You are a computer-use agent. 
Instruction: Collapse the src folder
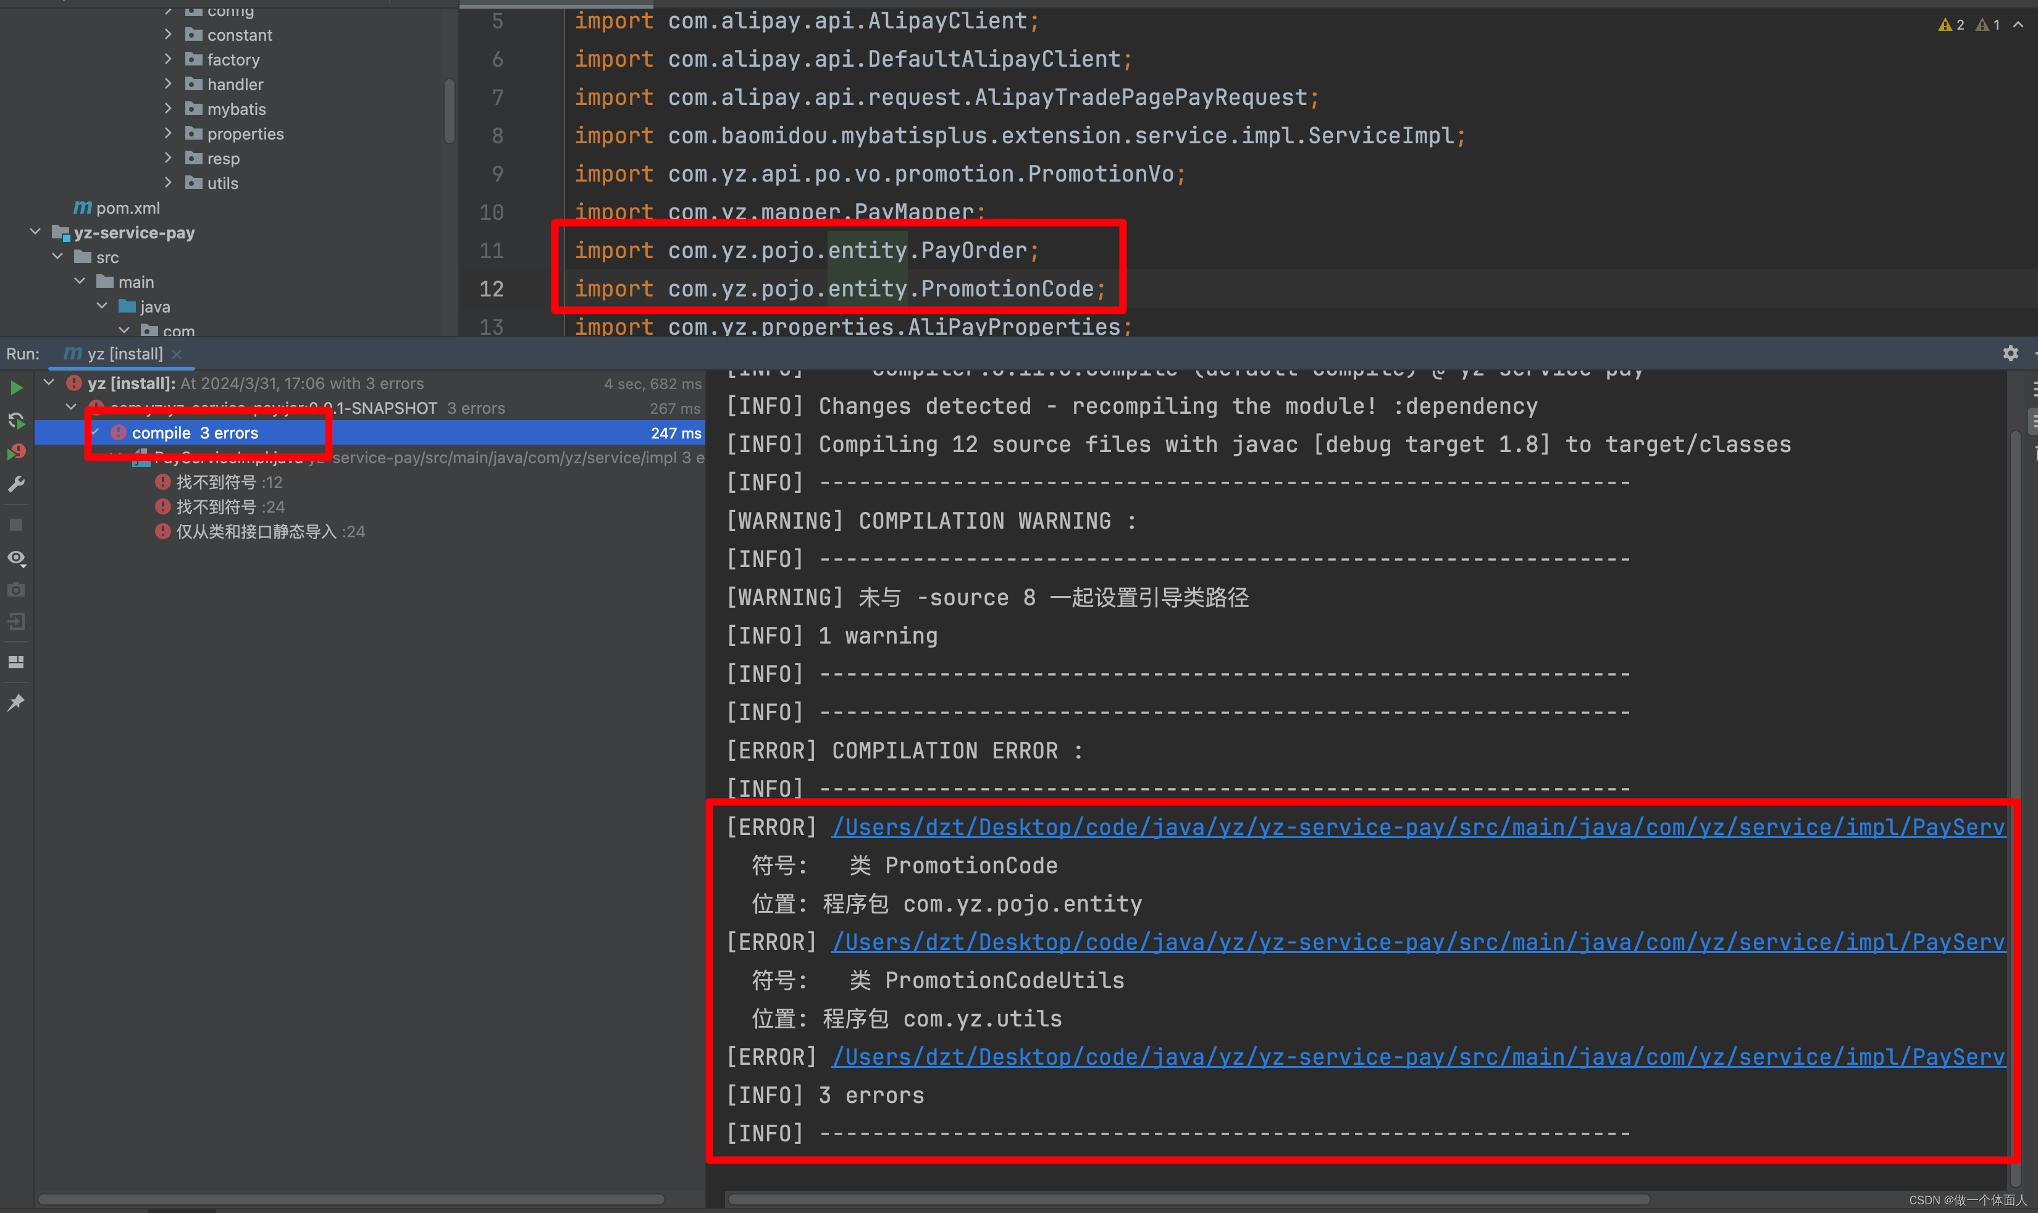[x=57, y=257]
